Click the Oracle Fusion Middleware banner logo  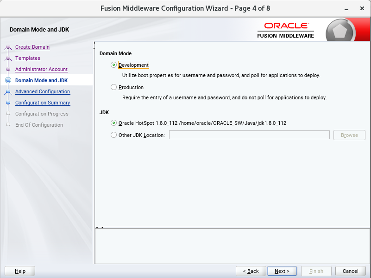[x=285, y=29]
